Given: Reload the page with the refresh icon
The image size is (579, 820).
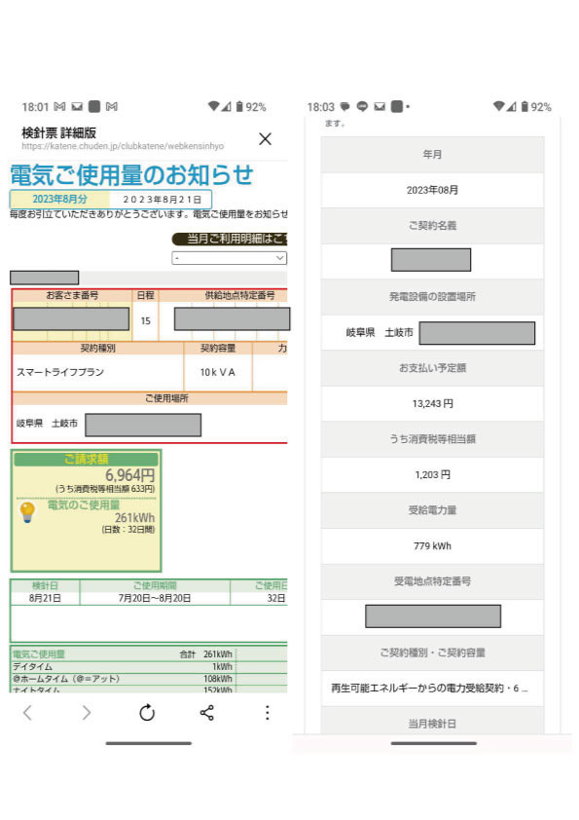Looking at the screenshot, I should 147,712.
